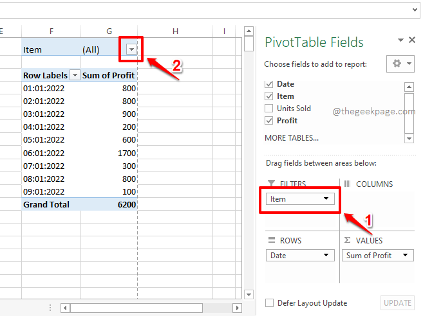Open the Item filter dropdown in the sheet
The height and width of the screenshot is (316, 423).
pyautogui.click(x=131, y=49)
